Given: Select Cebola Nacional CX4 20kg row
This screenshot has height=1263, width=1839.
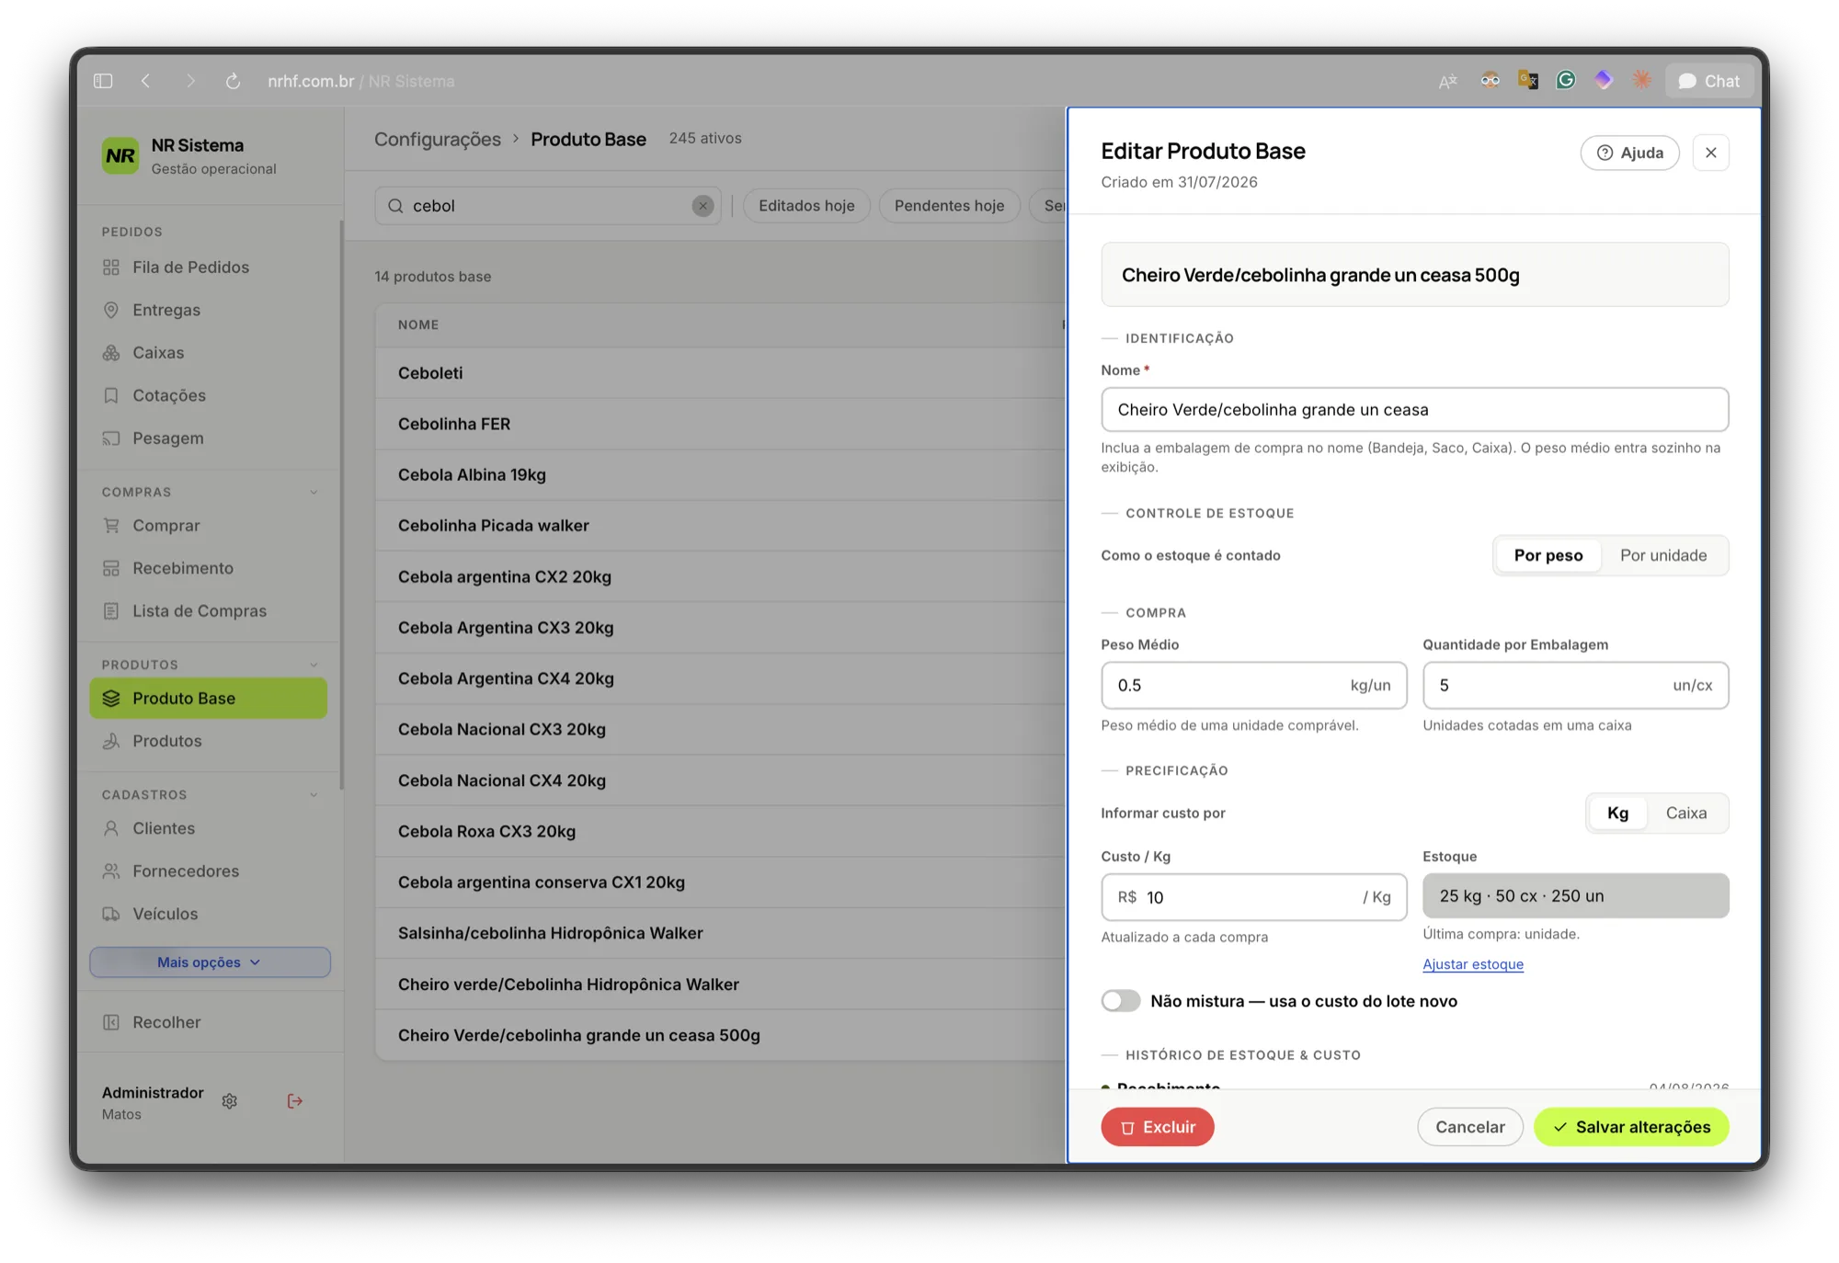Looking at the screenshot, I should (720, 780).
